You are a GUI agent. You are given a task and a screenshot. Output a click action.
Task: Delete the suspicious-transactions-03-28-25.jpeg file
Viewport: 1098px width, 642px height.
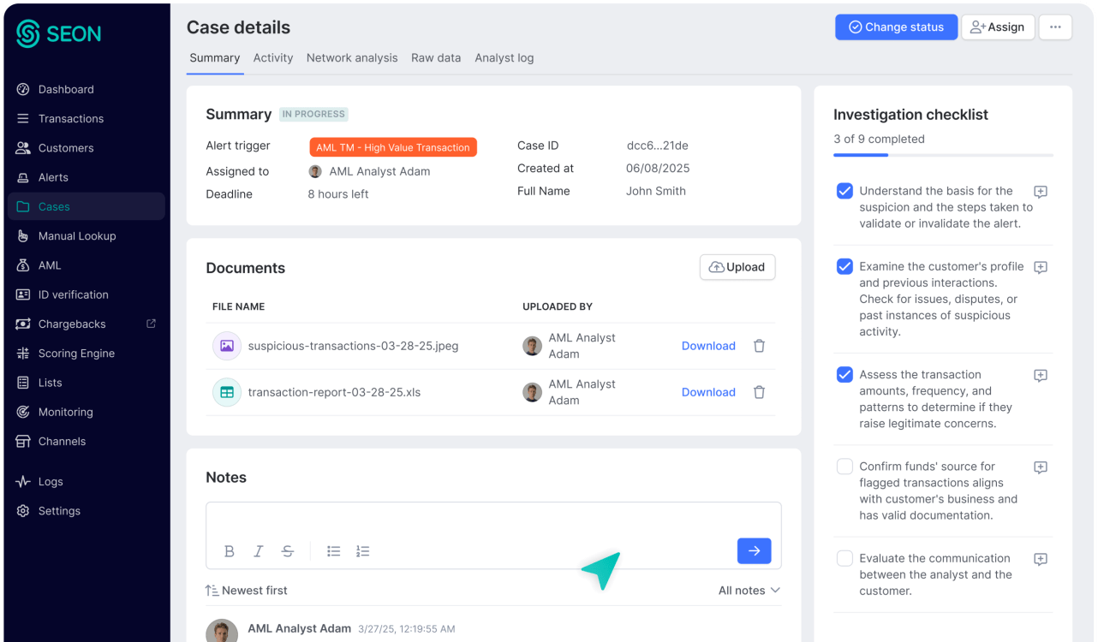[x=759, y=346]
